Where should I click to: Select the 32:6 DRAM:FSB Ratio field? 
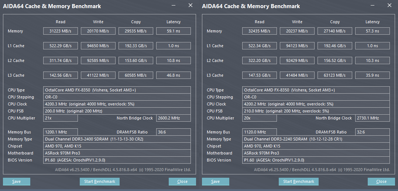pos(372,132)
